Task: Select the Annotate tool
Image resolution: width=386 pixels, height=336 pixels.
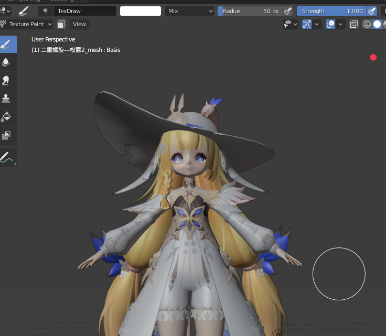Action: (x=7, y=157)
